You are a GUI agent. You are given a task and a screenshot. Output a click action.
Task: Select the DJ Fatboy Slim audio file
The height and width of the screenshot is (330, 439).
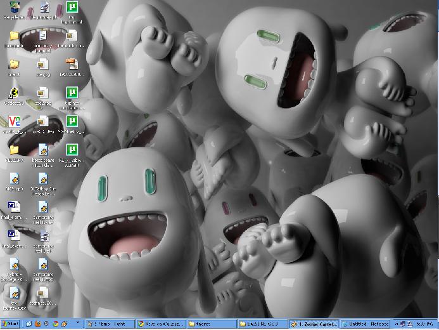pyautogui.click(x=43, y=184)
